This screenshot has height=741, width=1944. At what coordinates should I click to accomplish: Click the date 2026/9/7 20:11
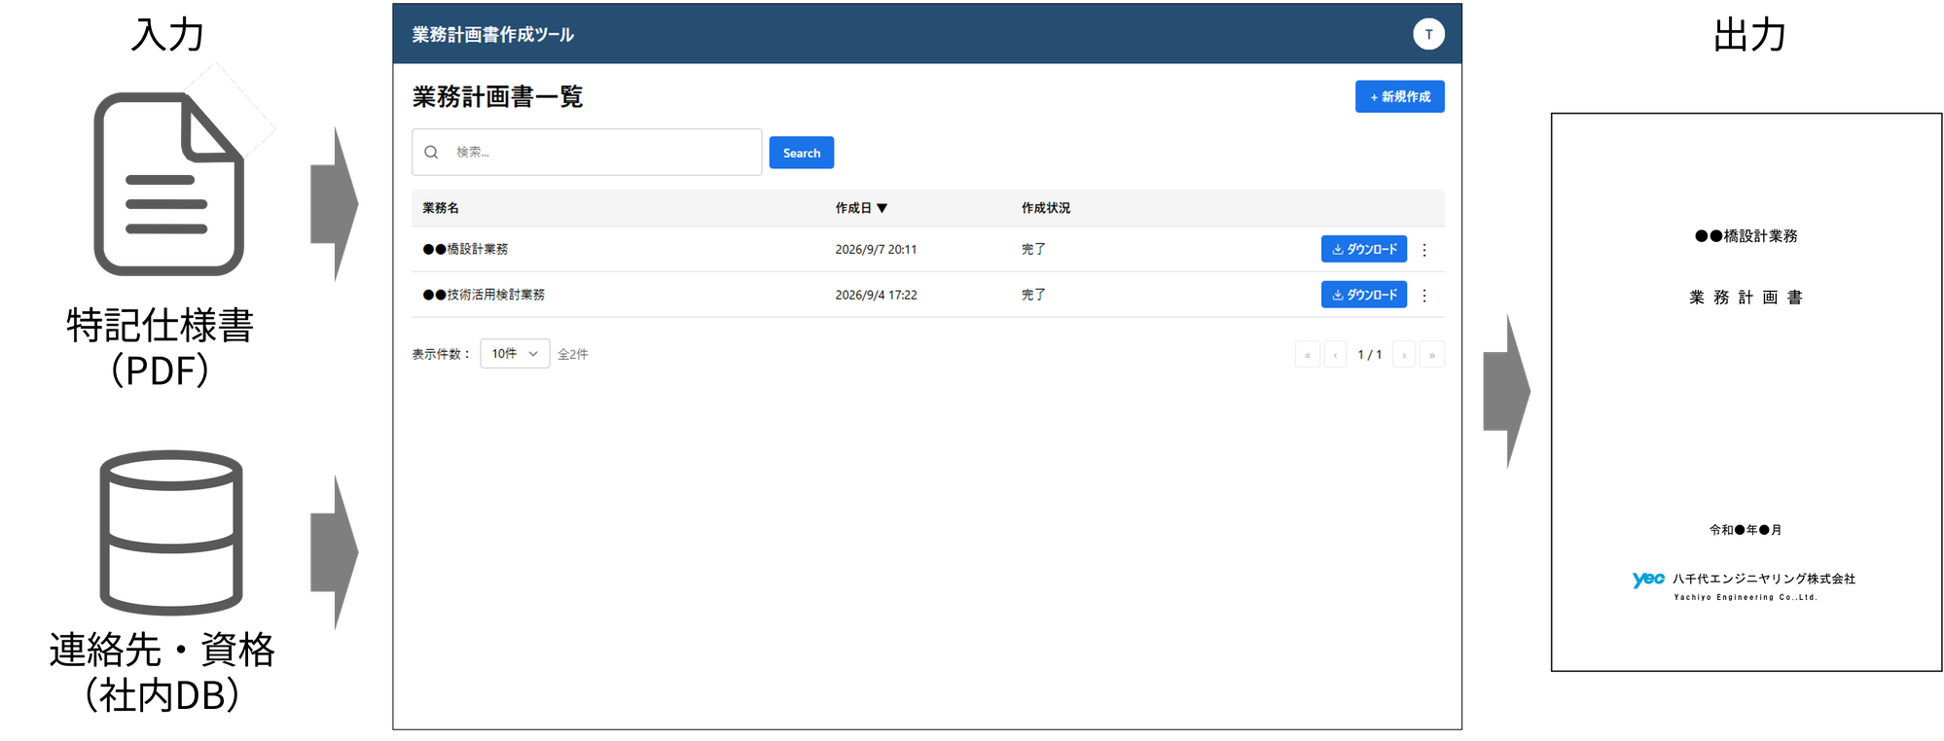[x=876, y=250]
